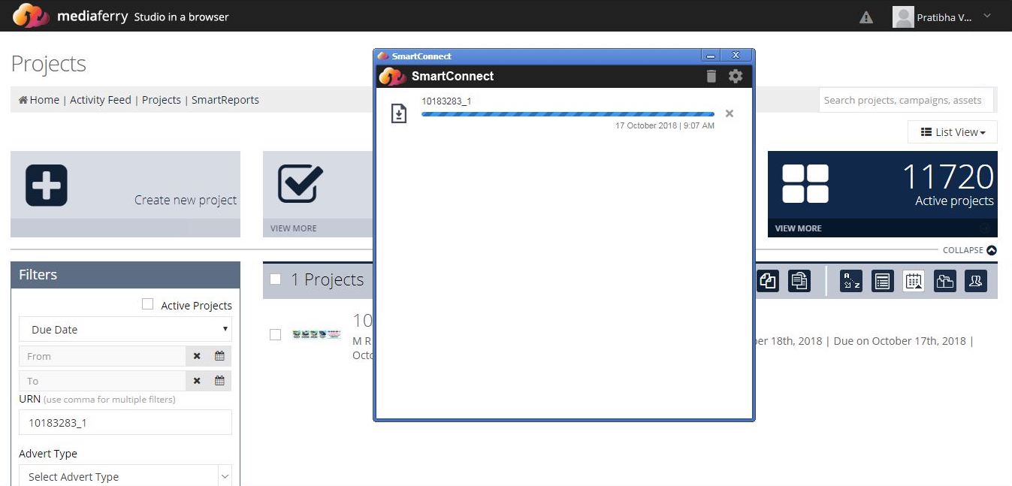Viewport: 1012px width, 486px height.
Task: Click the user profile avatar picture
Action: point(903,17)
